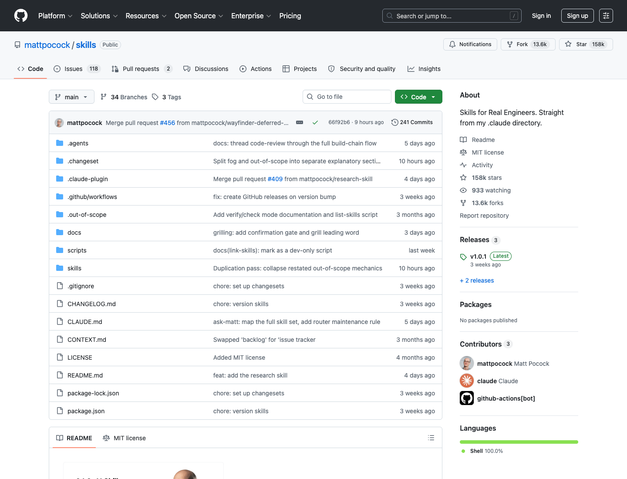
Task: Star the skills repository
Action: coord(586,44)
